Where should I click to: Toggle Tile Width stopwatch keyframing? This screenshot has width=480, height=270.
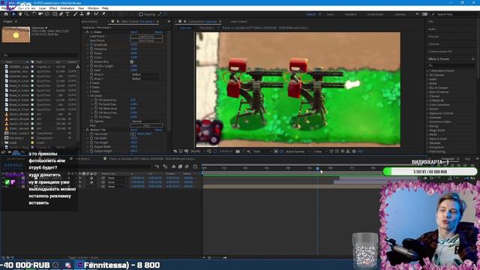pos(91,138)
